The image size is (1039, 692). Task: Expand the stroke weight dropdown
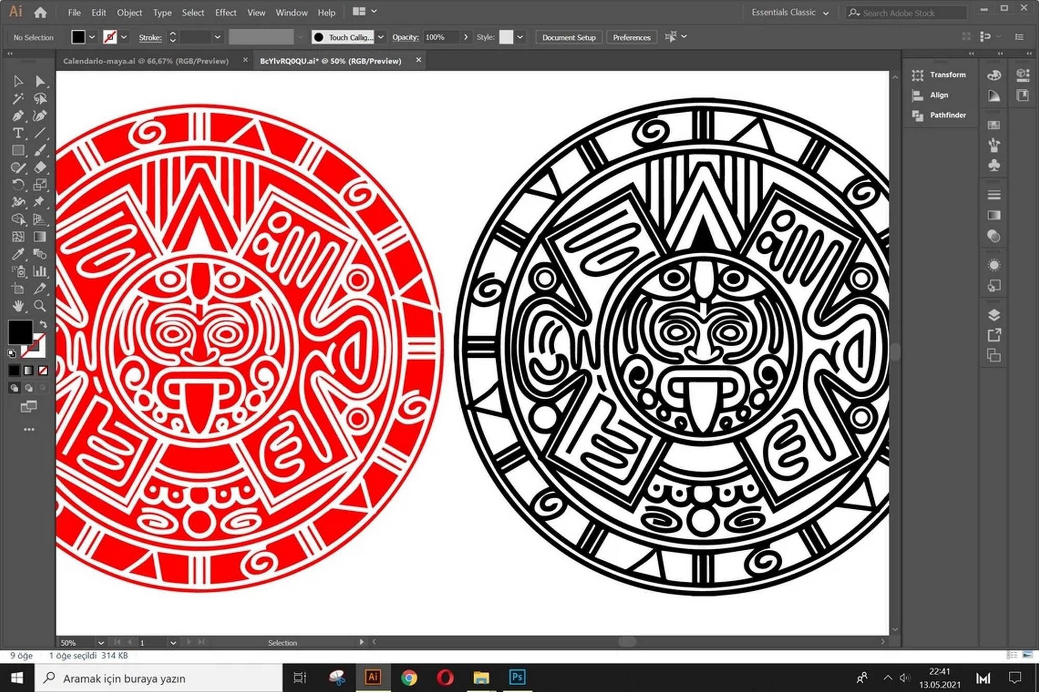coord(218,37)
